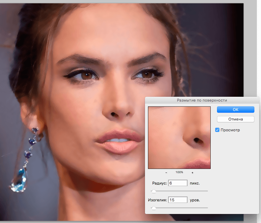261x223 pixels.
Task: Click the Радиус slider handle
Action: click(154, 191)
